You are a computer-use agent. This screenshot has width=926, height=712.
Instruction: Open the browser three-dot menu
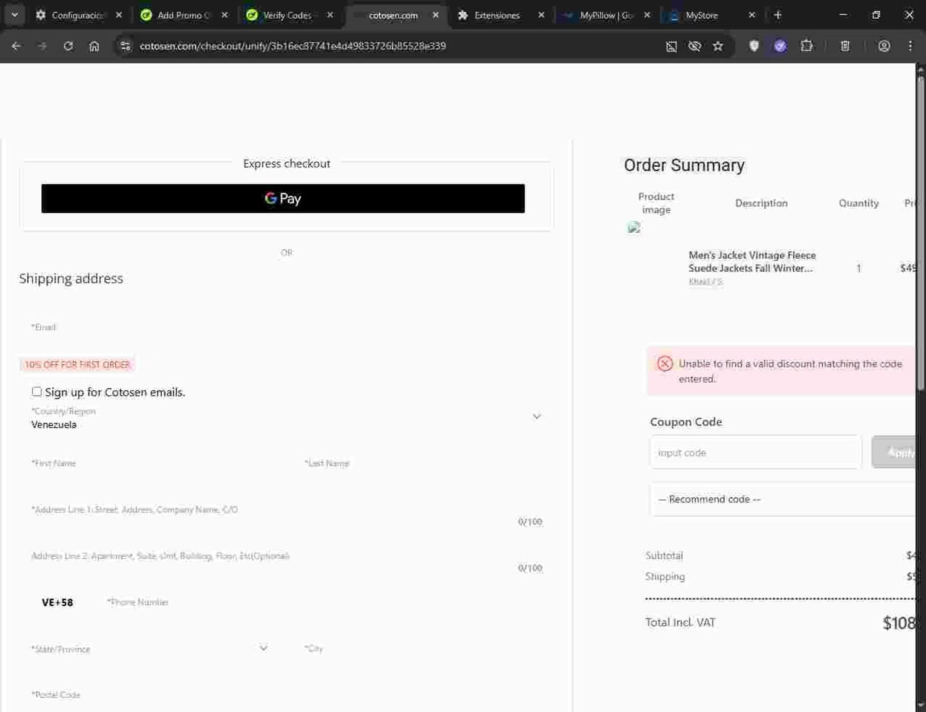click(910, 46)
